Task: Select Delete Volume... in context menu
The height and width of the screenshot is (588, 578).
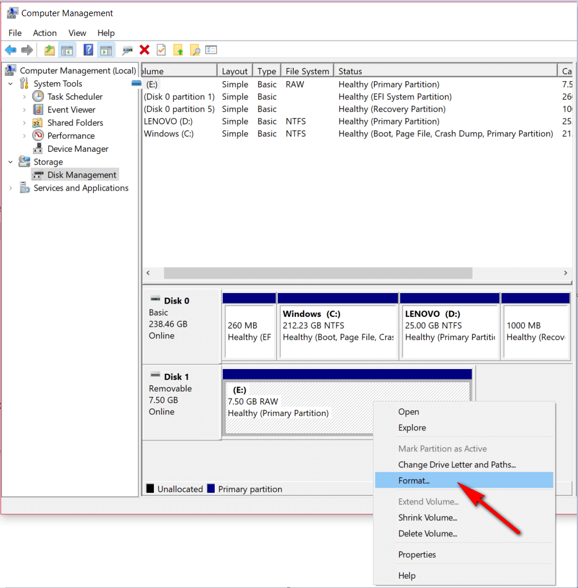Action: [464, 533]
